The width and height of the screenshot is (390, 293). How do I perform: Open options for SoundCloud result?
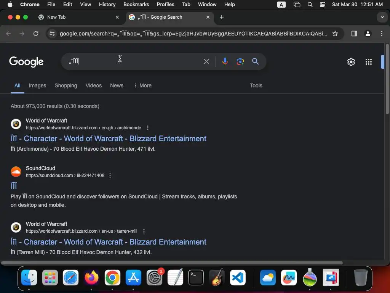click(x=110, y=175)
